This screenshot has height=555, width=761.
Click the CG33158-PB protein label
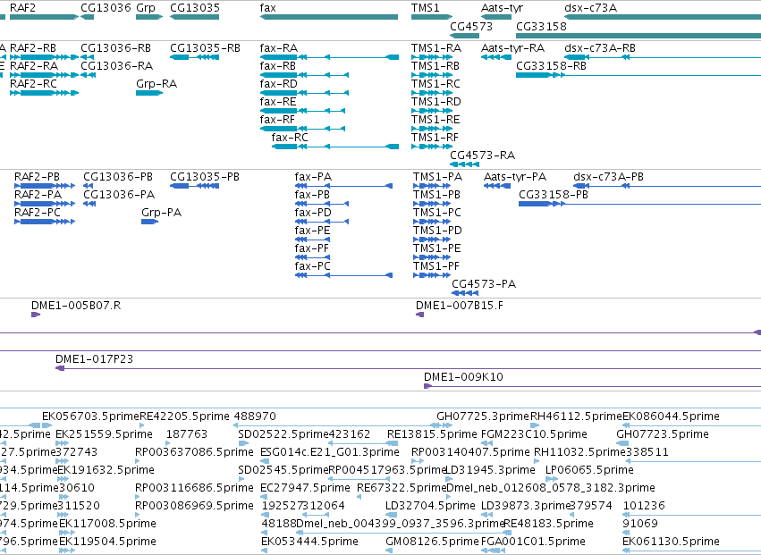(x=554, y=195)
